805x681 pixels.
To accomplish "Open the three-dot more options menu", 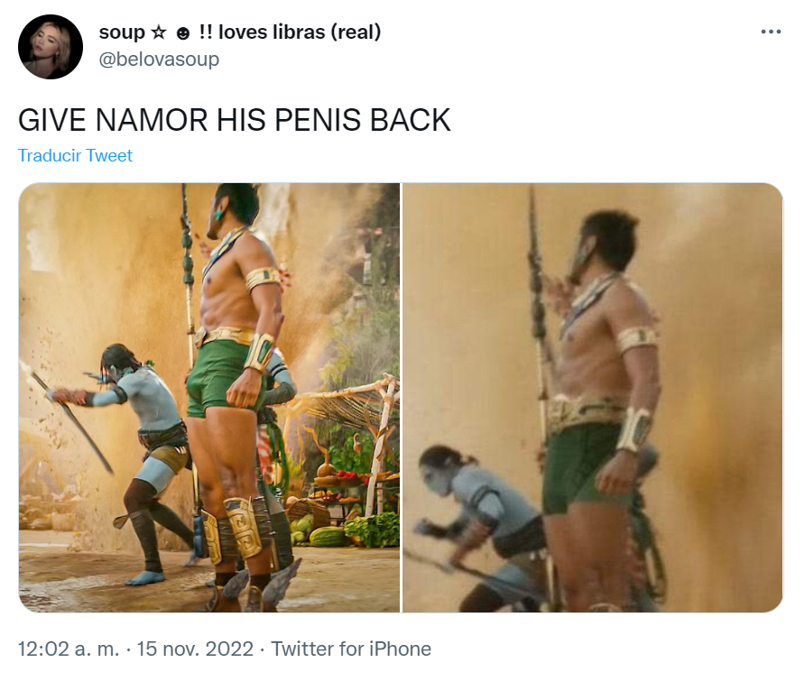I will tap(771, 32).
